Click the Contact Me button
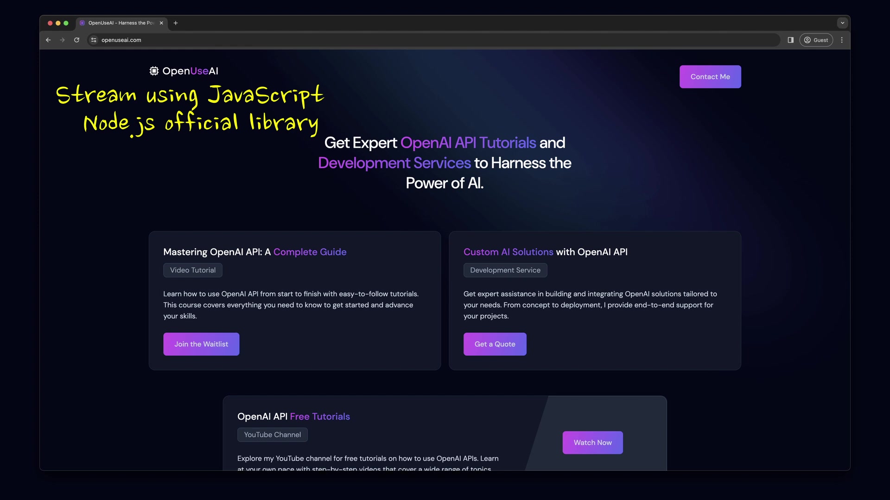Image resolution: width=890 pixels, height=500 pixels. pos(710,76)
